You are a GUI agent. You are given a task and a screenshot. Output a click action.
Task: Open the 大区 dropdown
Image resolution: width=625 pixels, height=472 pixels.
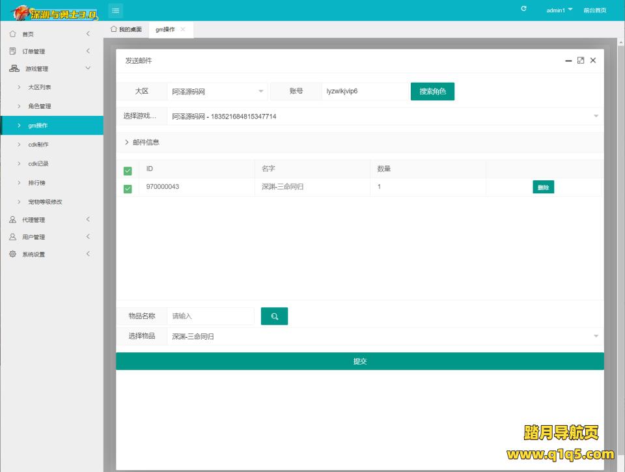click(x=217, y=92)
